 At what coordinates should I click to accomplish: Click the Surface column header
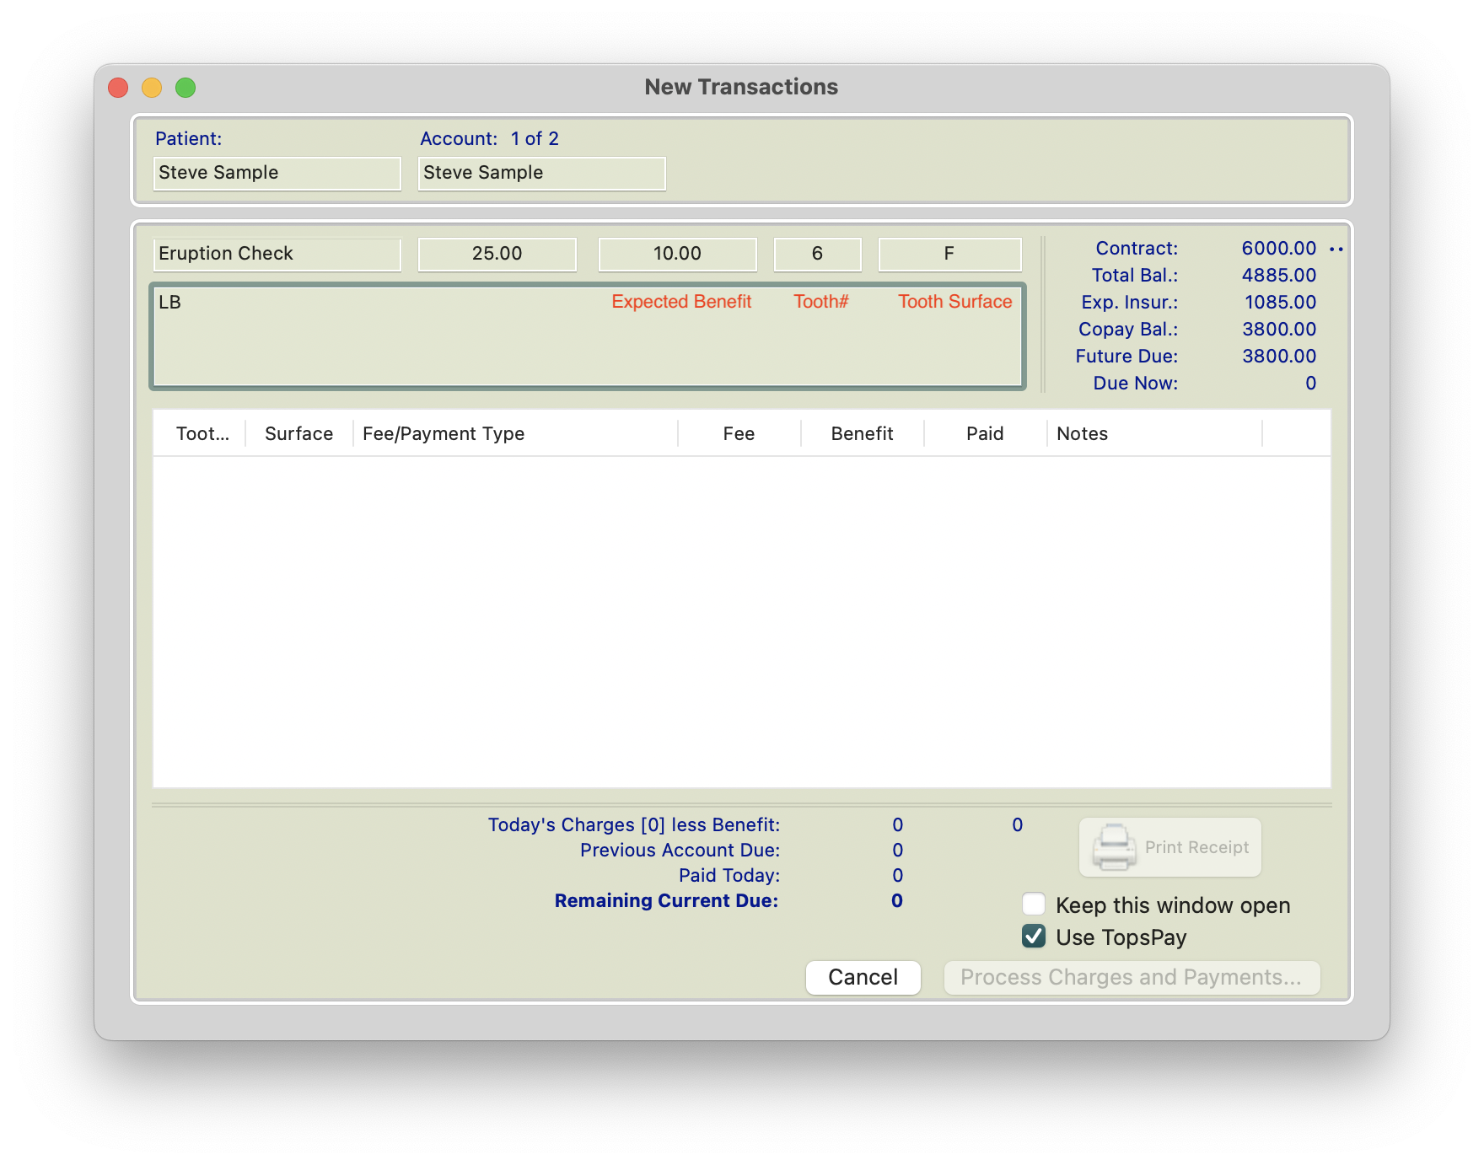(298, 433)
